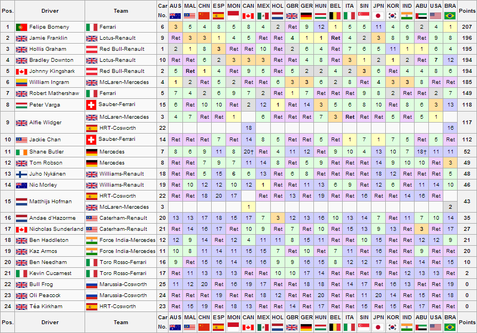The width and height of the screenshot is (477, 333).
Task: Click Portugal flag beside Felipe Bomeny
Action: (22, 27)
